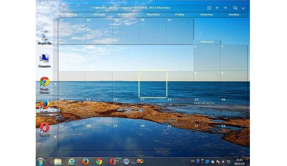
Task: Click the calendar title 'February, 2014 / Today is...'
Action: point(132,8)
